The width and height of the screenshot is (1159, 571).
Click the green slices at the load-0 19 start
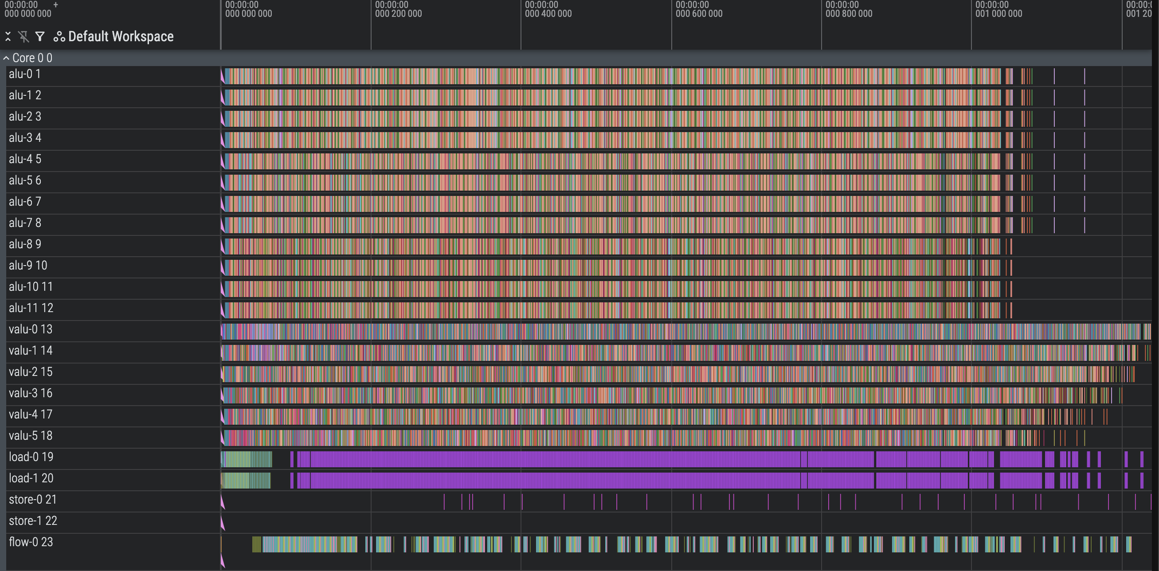point(246,459)
